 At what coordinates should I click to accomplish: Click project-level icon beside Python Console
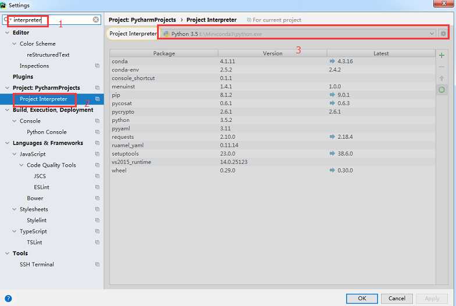[x=97, y=132]
